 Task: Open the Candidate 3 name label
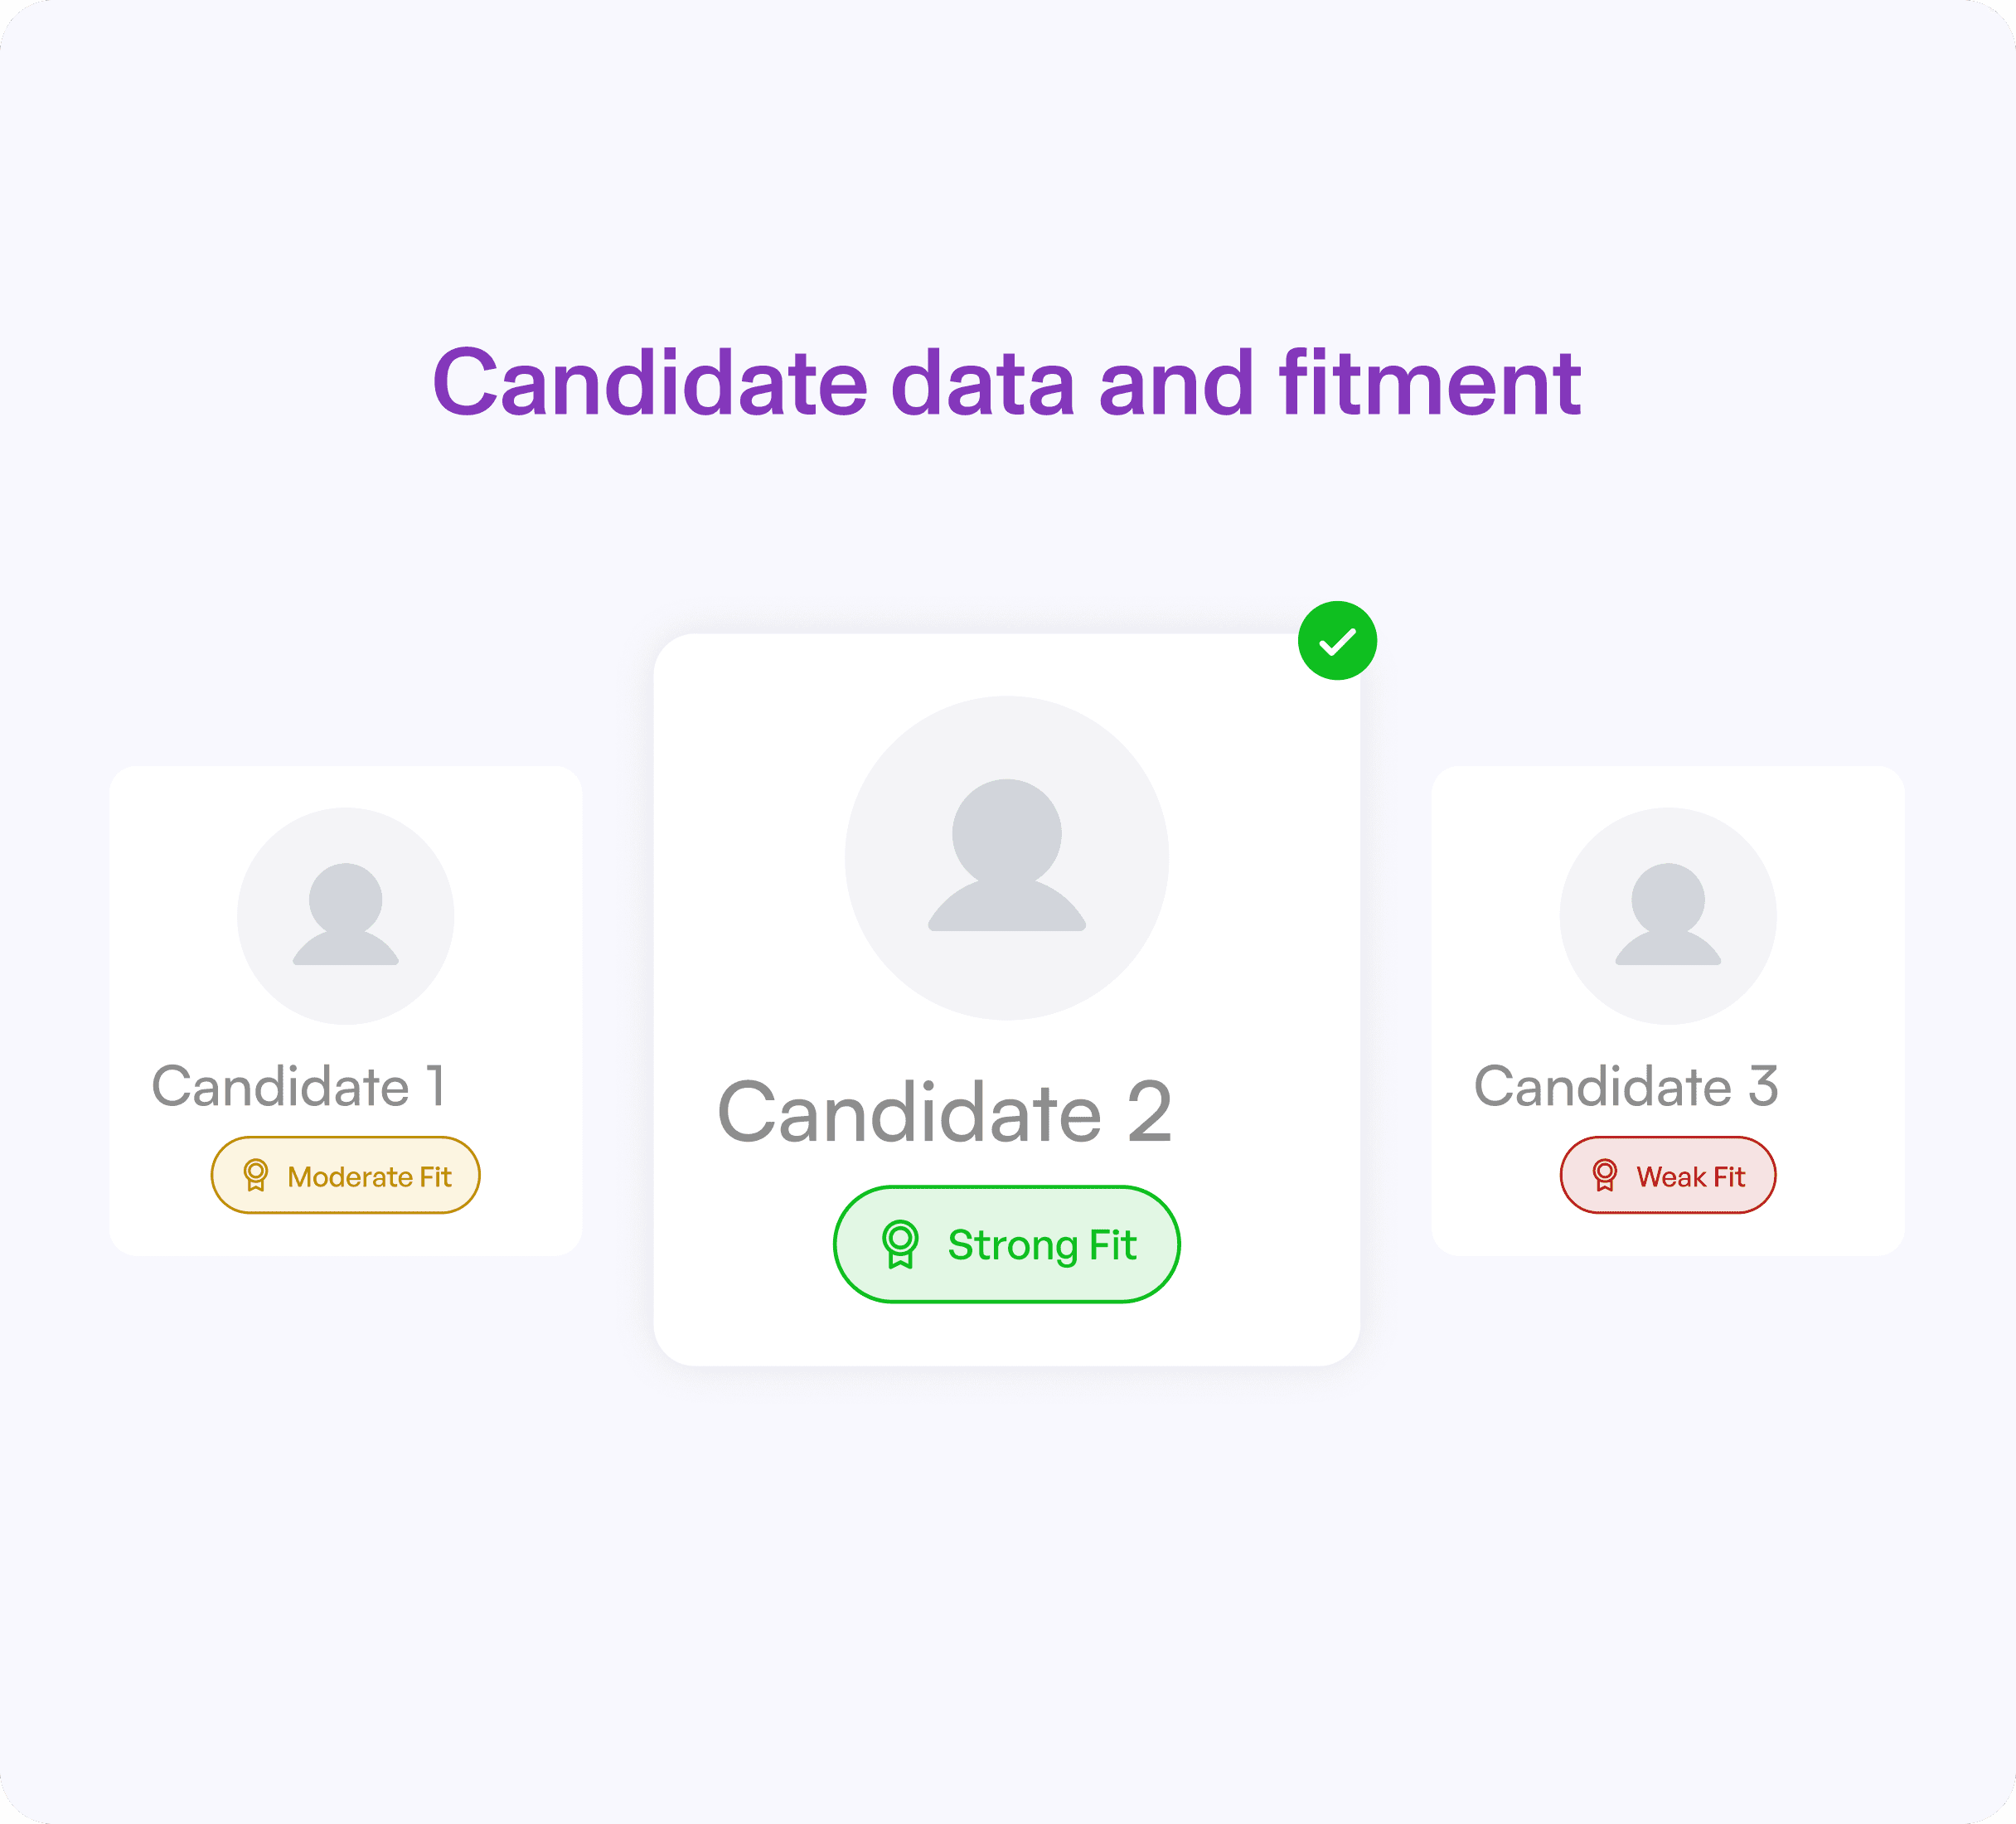1625,1086
